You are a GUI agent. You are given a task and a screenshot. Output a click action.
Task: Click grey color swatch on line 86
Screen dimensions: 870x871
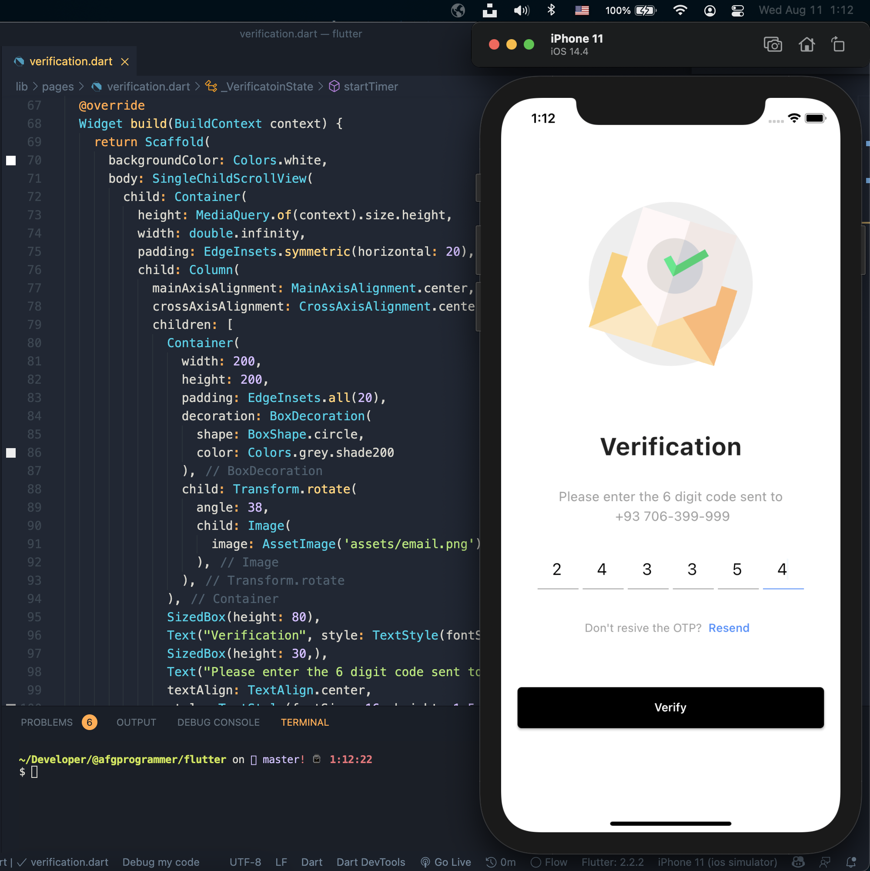(x=11, y=452)
